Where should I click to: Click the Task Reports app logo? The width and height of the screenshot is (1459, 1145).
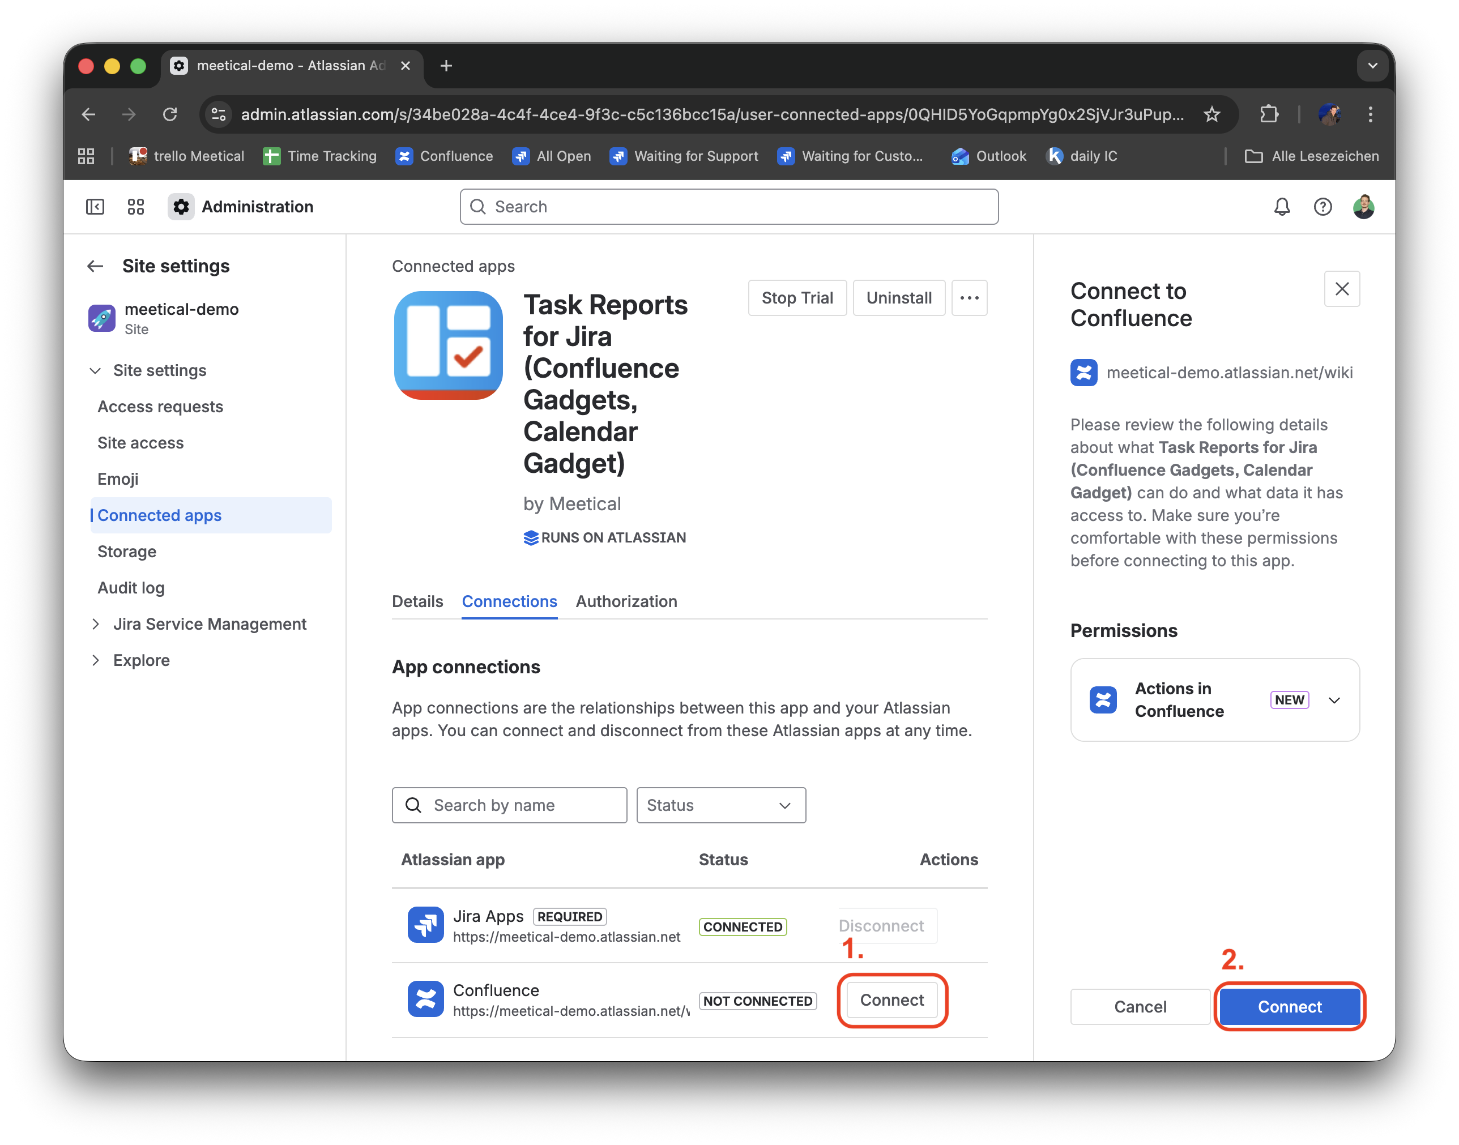(449, 345)
